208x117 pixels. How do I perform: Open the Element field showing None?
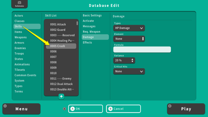point(129,39)
